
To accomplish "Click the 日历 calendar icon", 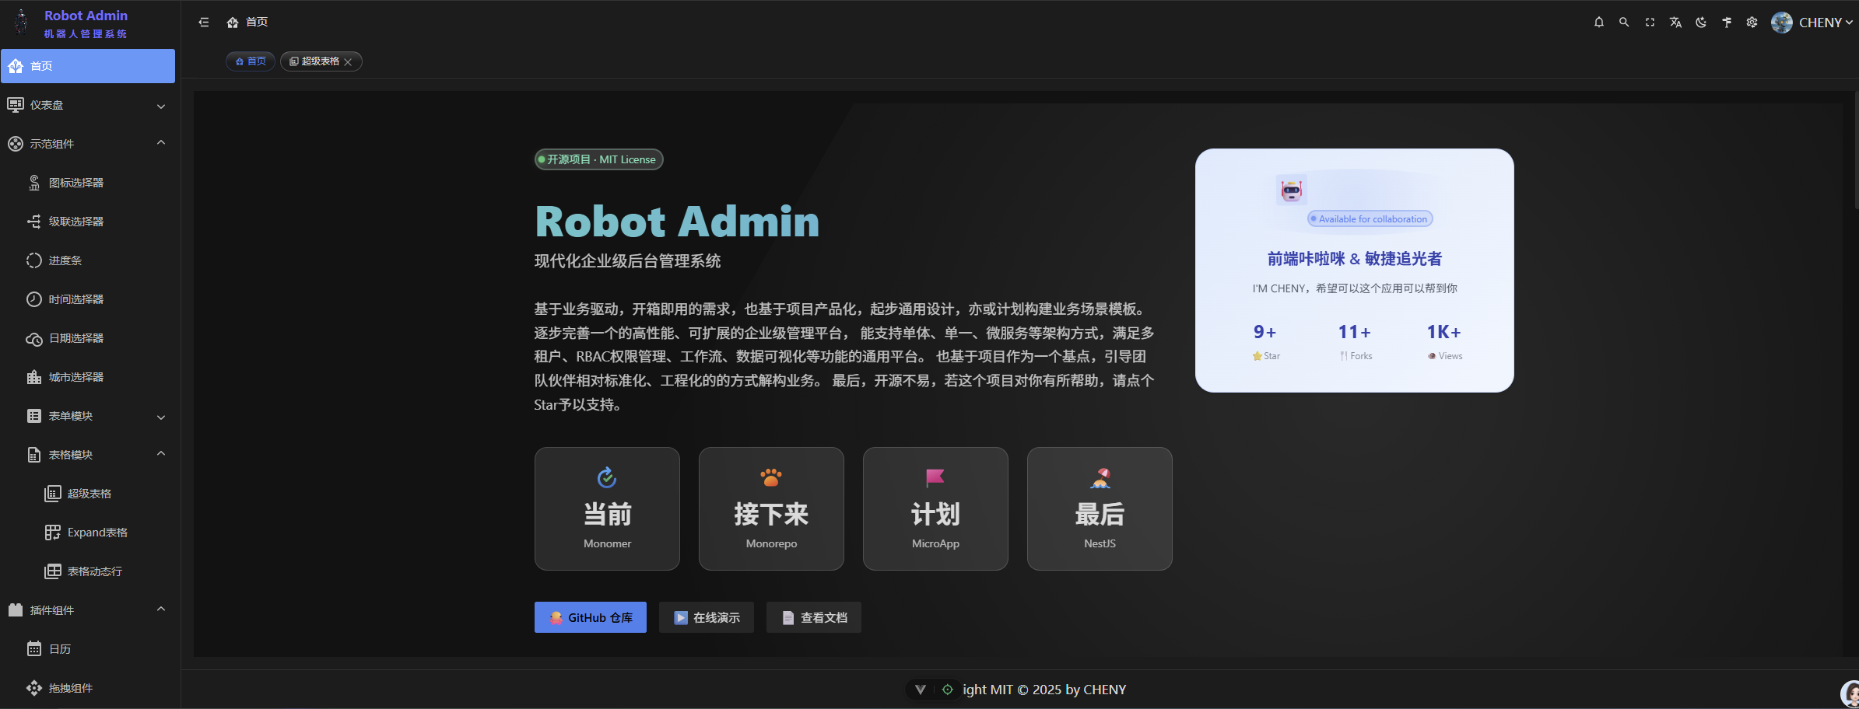I will 34,649.
